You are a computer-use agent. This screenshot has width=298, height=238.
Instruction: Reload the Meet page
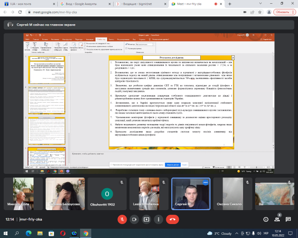(x=20, y=12)
